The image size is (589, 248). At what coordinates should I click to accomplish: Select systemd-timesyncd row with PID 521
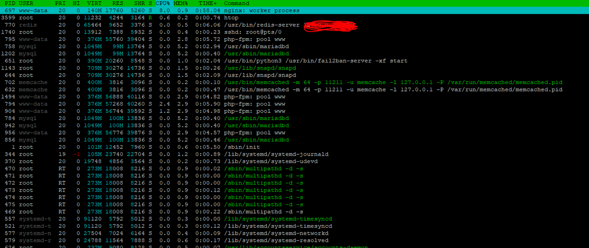(x=294, y=226)
